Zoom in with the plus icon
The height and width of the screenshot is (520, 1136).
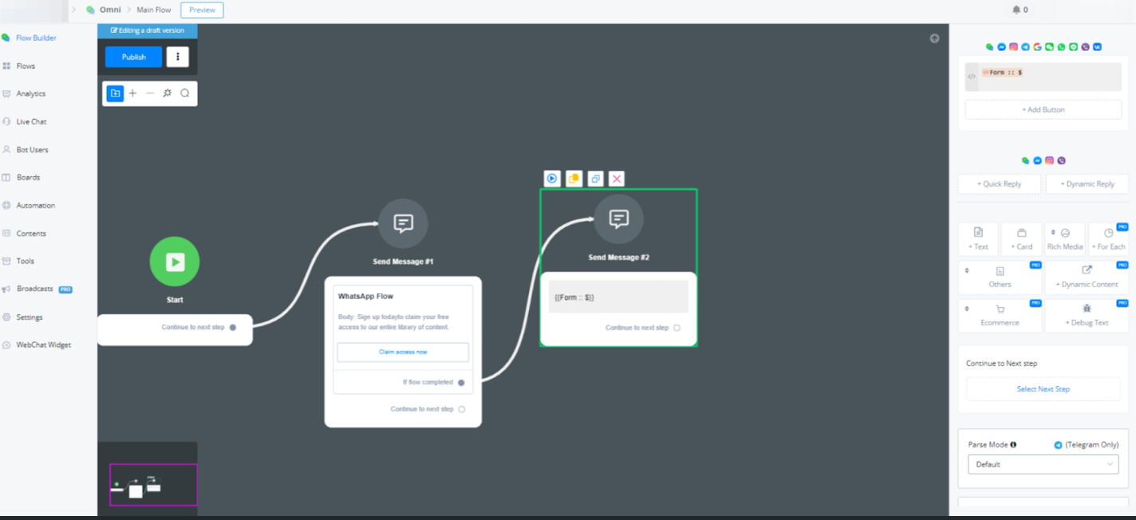[x=132, y=93]
